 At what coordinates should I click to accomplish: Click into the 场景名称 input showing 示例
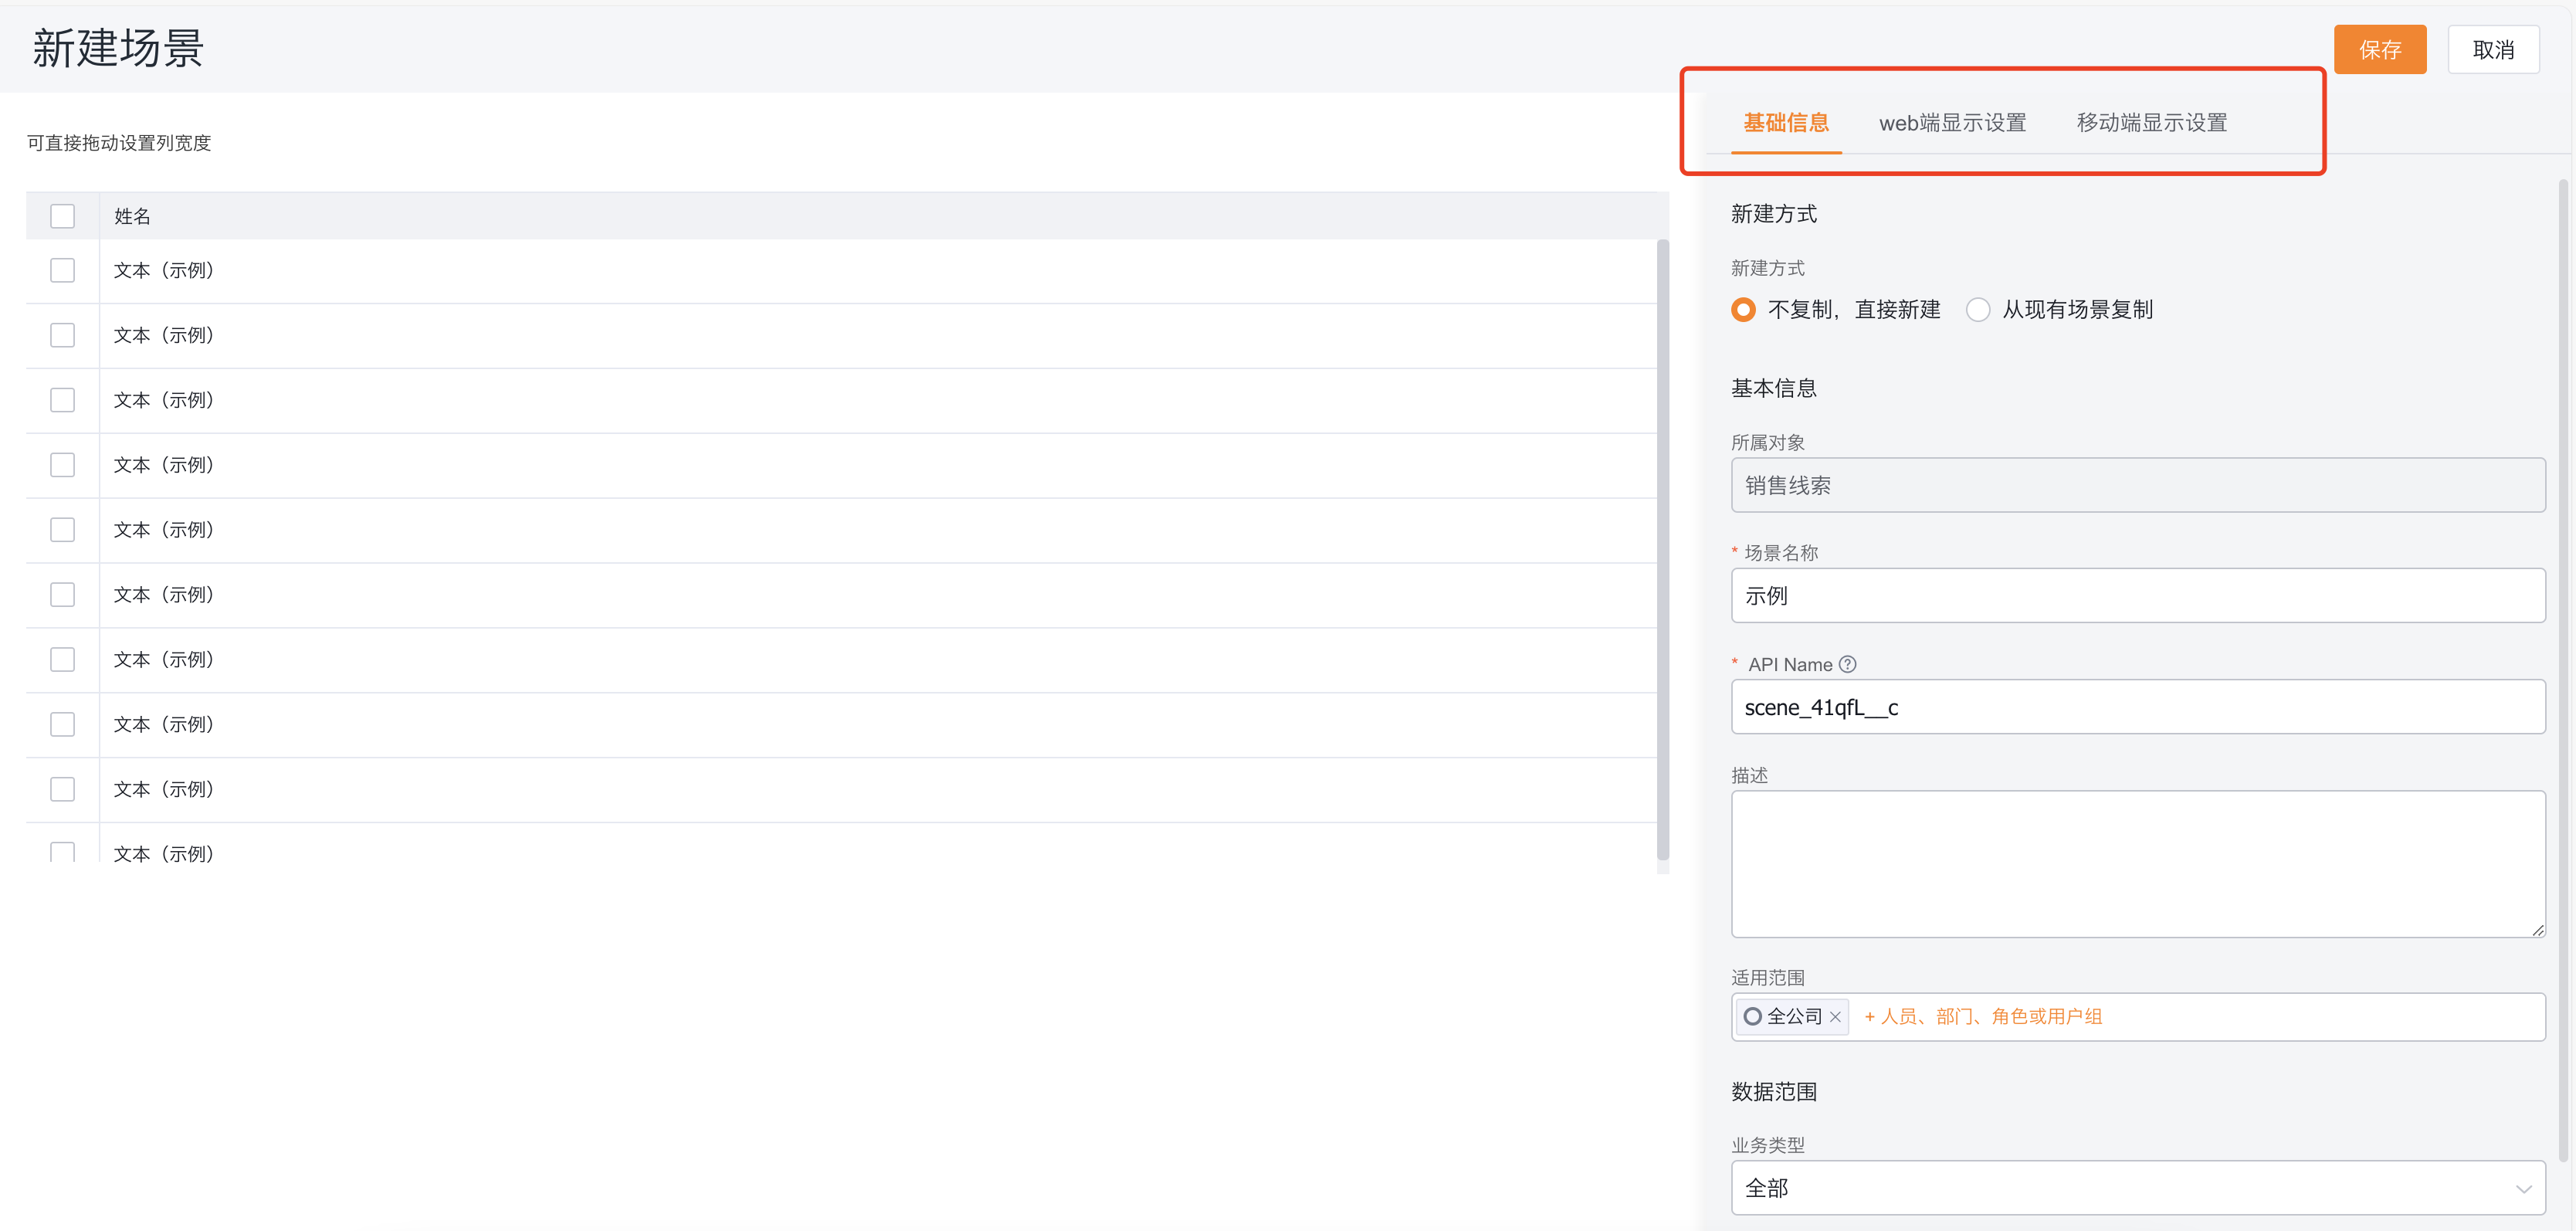coord(2138,595)
